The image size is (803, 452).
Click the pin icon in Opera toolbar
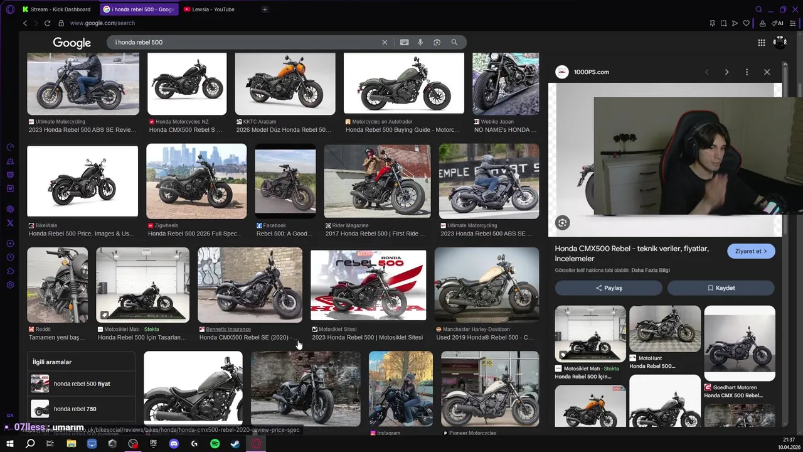coord(712,23)
